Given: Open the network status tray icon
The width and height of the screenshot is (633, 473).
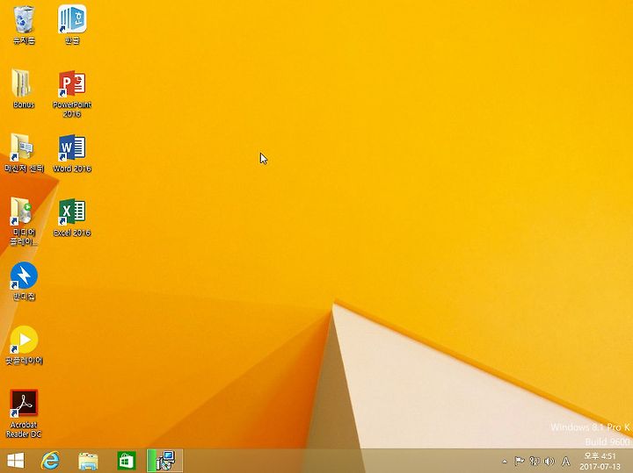Looking at the screenshot, I should coord(535,461).
